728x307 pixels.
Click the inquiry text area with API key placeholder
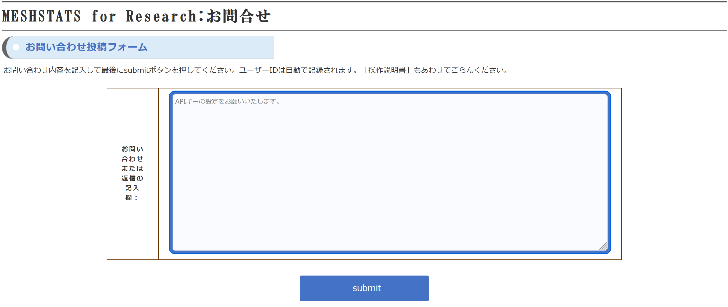click(390, 172)
